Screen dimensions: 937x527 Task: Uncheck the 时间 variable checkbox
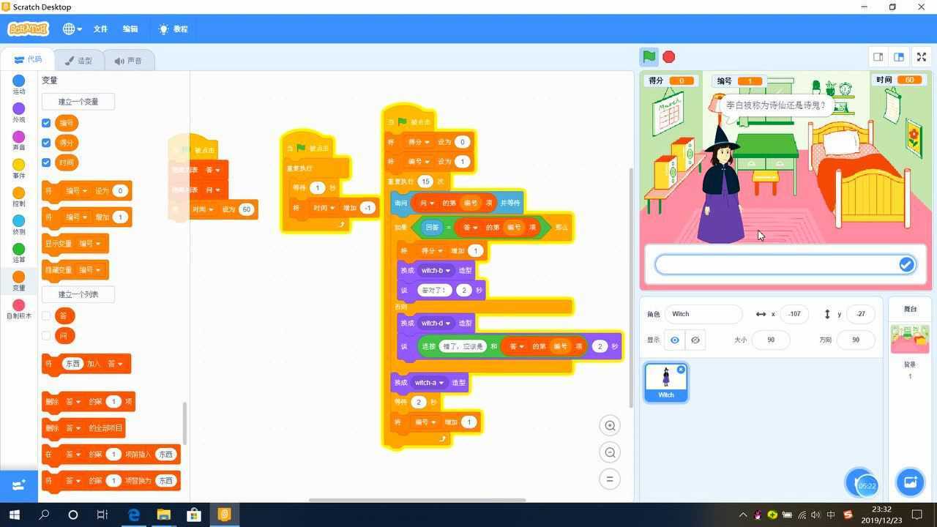click(x=46, y=162)
